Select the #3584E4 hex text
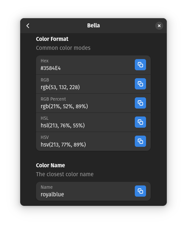The image size is (187, 228). pyautogui.click(x=51, y=68)
